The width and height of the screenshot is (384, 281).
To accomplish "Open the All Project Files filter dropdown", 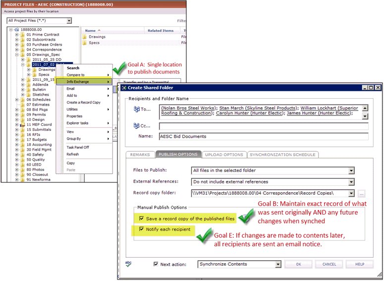I will click(x=69, y=21).
